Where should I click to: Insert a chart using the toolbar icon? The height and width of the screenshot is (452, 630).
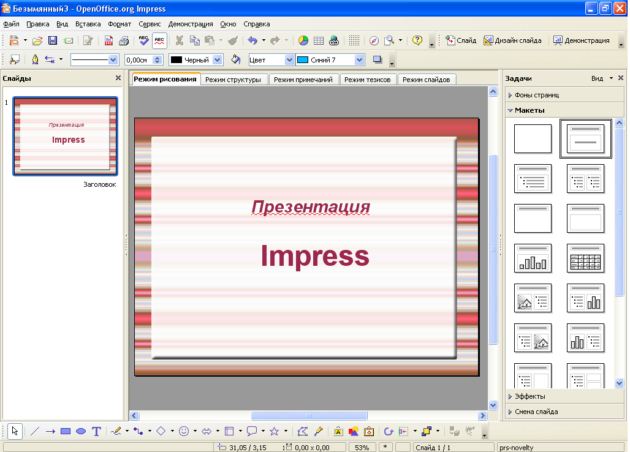pos(303,41)
